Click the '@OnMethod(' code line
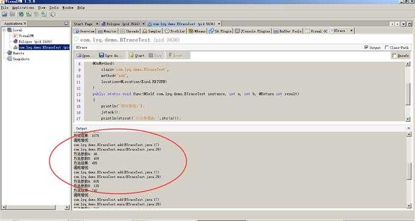The height and width of the screenshot is (221, 415). click(103, 63)
